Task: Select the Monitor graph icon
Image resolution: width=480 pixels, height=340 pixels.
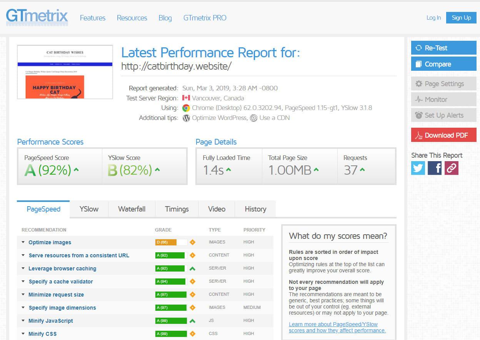Action: [419, 99]
